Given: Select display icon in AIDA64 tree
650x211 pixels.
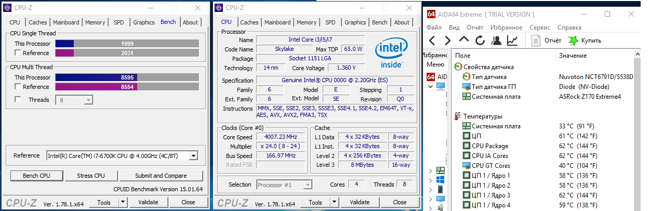Looking at the screenshot, I should (441, 199).
